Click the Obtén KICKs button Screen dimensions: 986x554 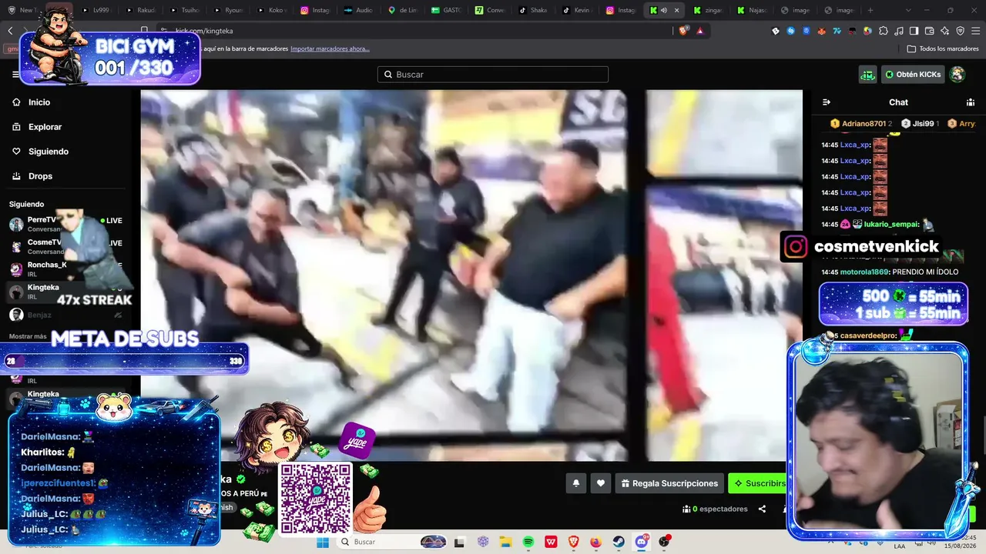tap(913, 75)
